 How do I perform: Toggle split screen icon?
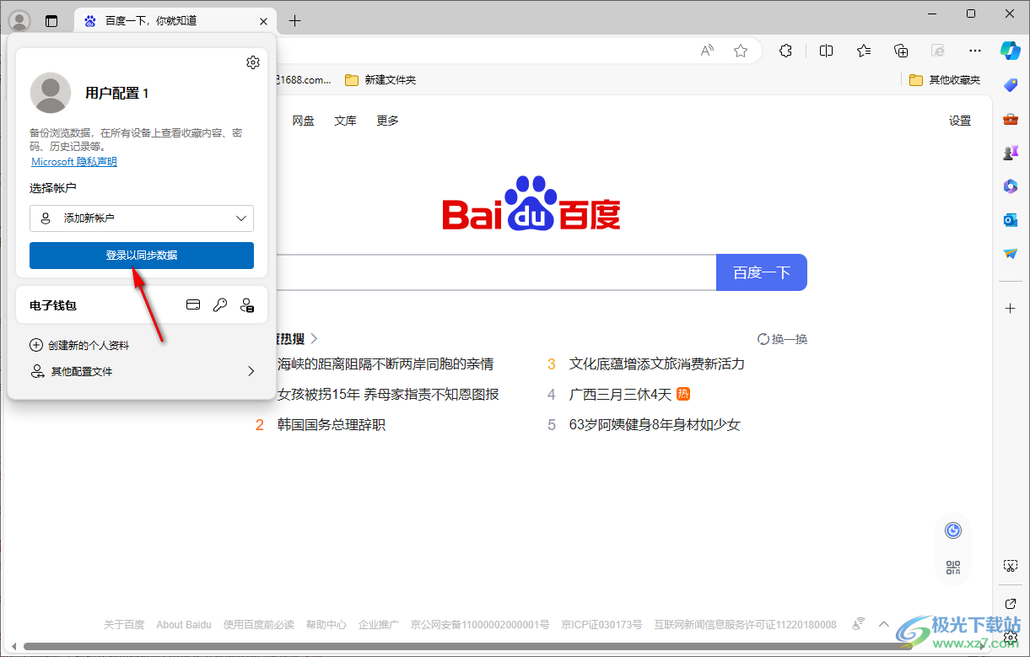click(x=827, y=51)
